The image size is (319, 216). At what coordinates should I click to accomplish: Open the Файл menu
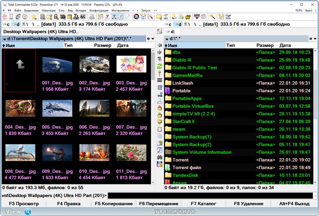point(17,10)
